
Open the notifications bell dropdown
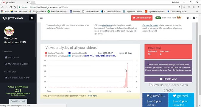point(194,18)
